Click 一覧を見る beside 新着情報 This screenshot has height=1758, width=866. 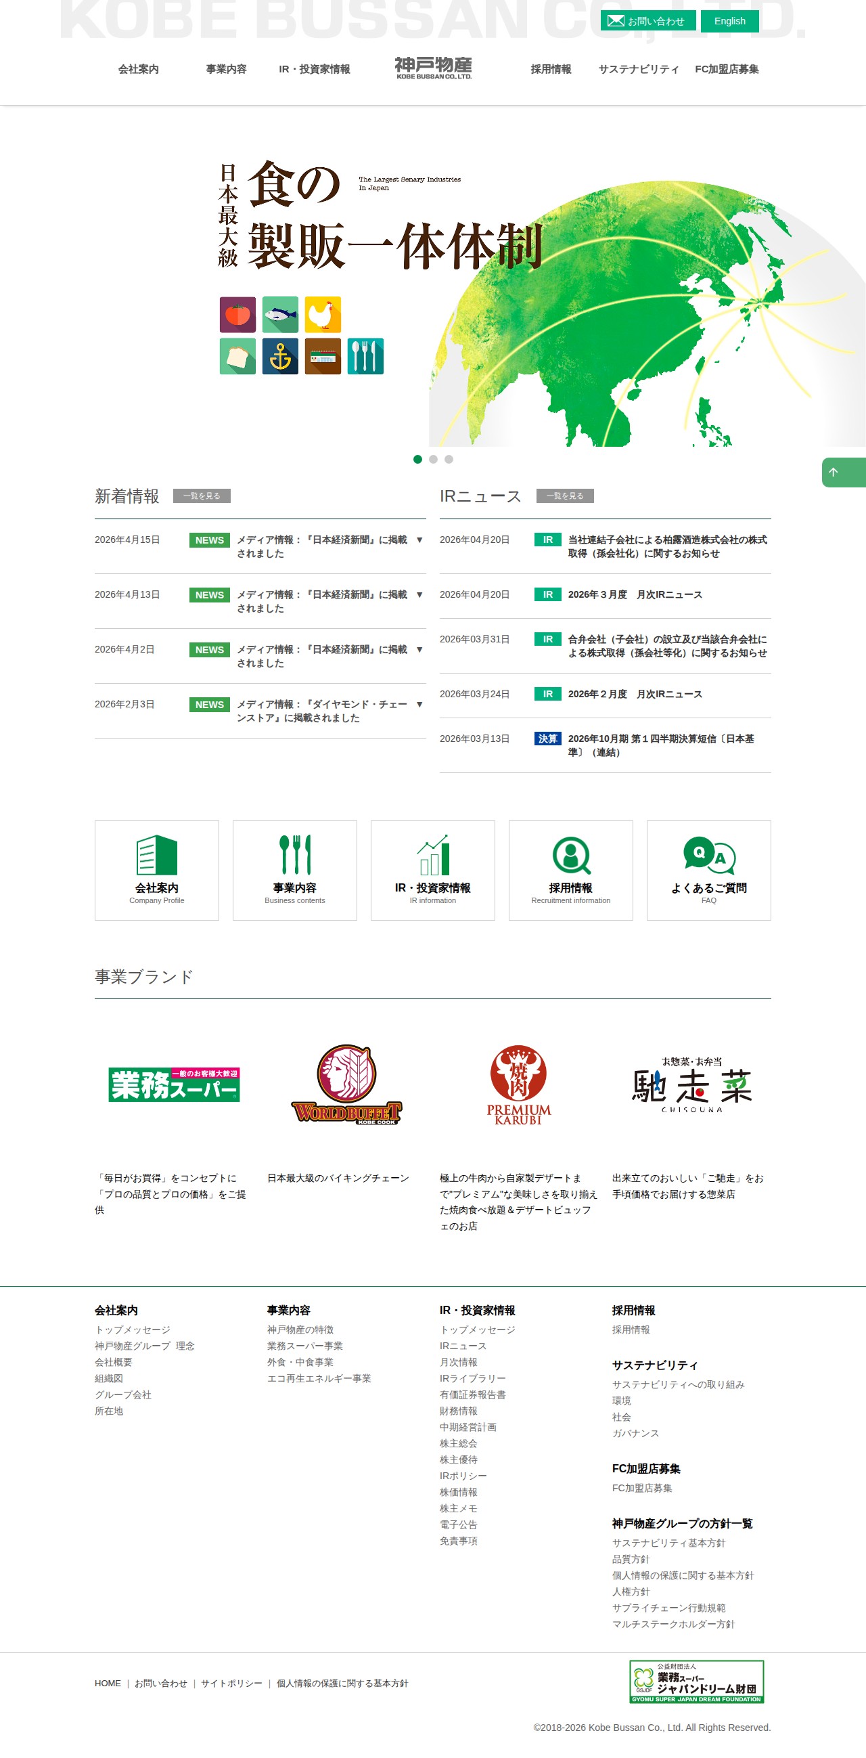pyautogui.click(x=202, y=496)
